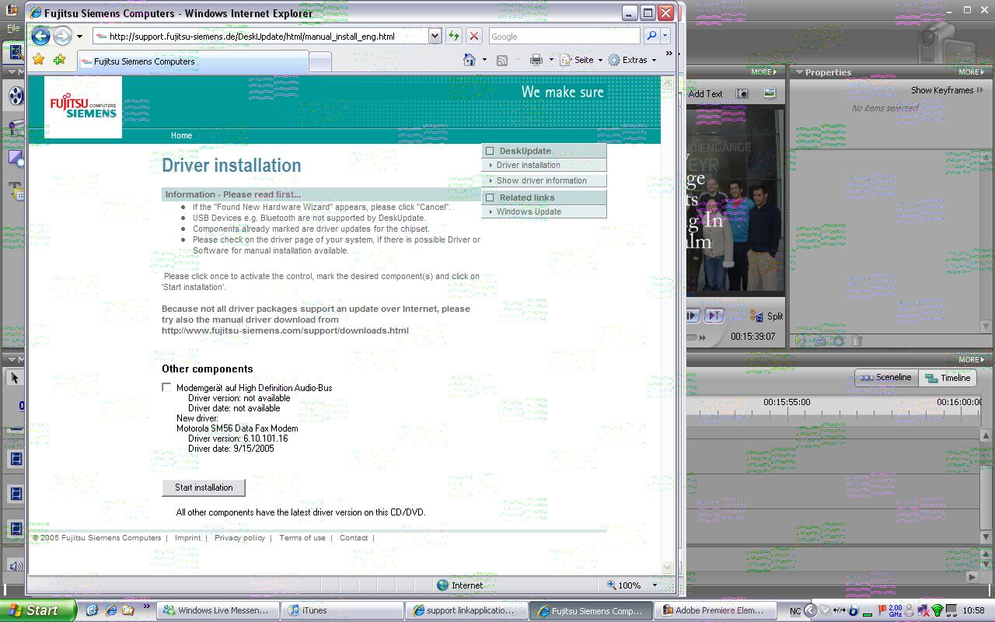This screenshot has width=995, height=622.
Task: Open Favorites Center with the yellow star
Action: click(x=39, y=60)
